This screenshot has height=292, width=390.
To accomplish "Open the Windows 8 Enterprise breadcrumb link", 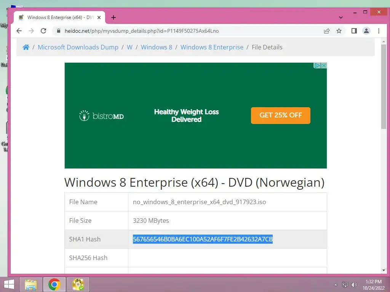I will 212,47.
